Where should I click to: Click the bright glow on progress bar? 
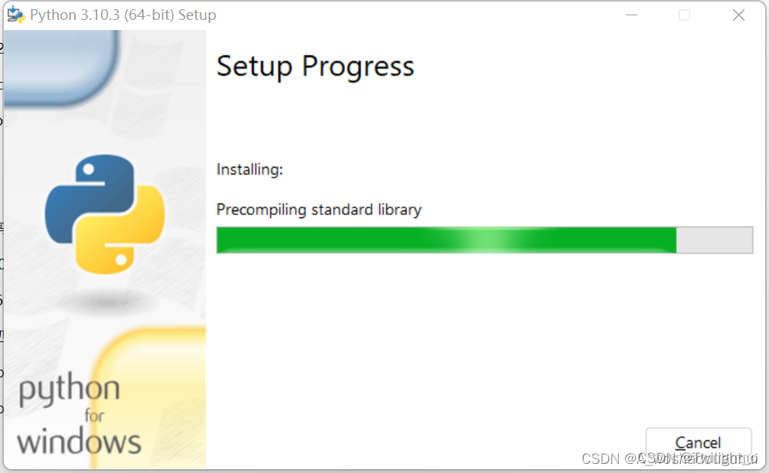pos(486,240)
